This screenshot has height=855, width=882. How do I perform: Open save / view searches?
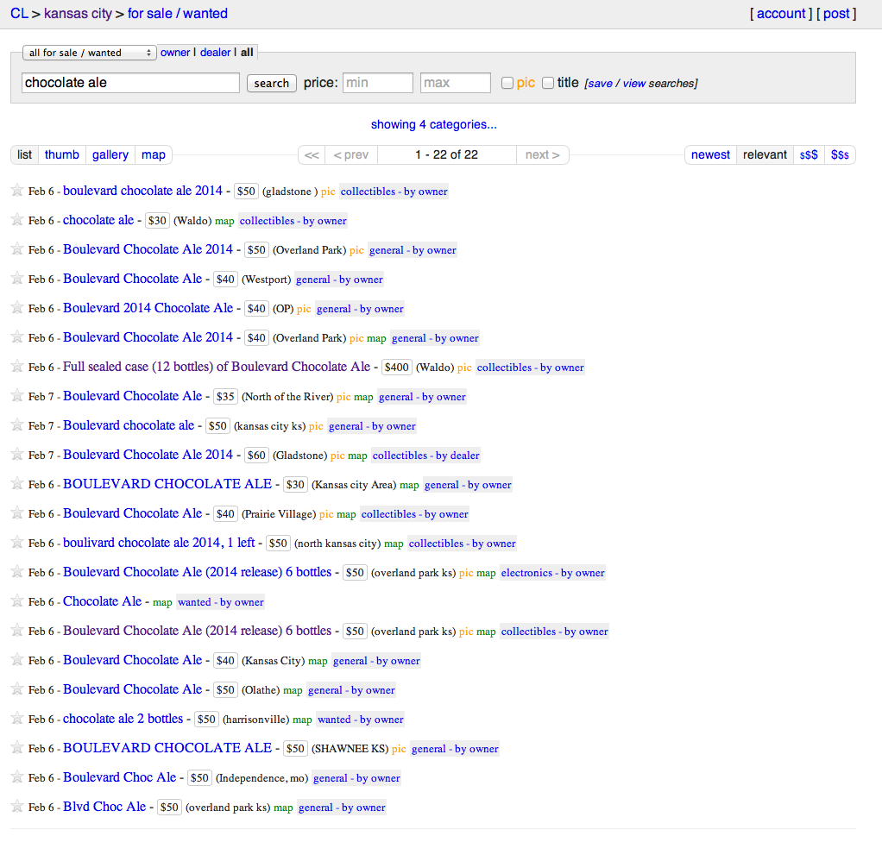point(641,83)
